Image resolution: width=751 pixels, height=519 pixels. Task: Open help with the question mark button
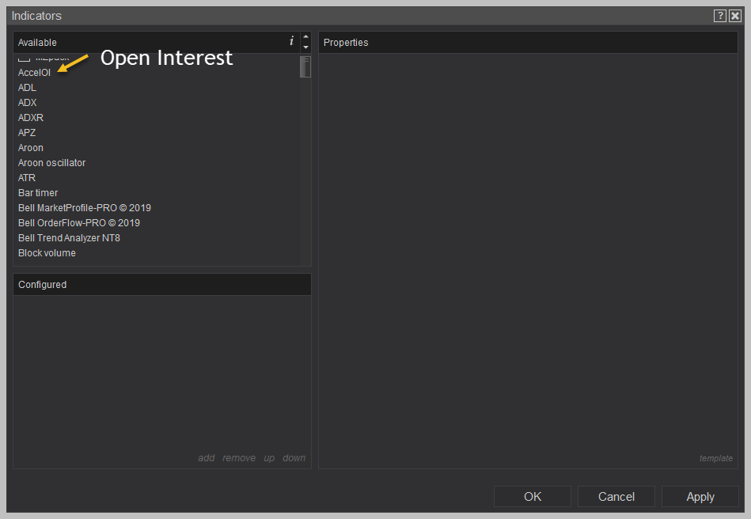[720, 16]
